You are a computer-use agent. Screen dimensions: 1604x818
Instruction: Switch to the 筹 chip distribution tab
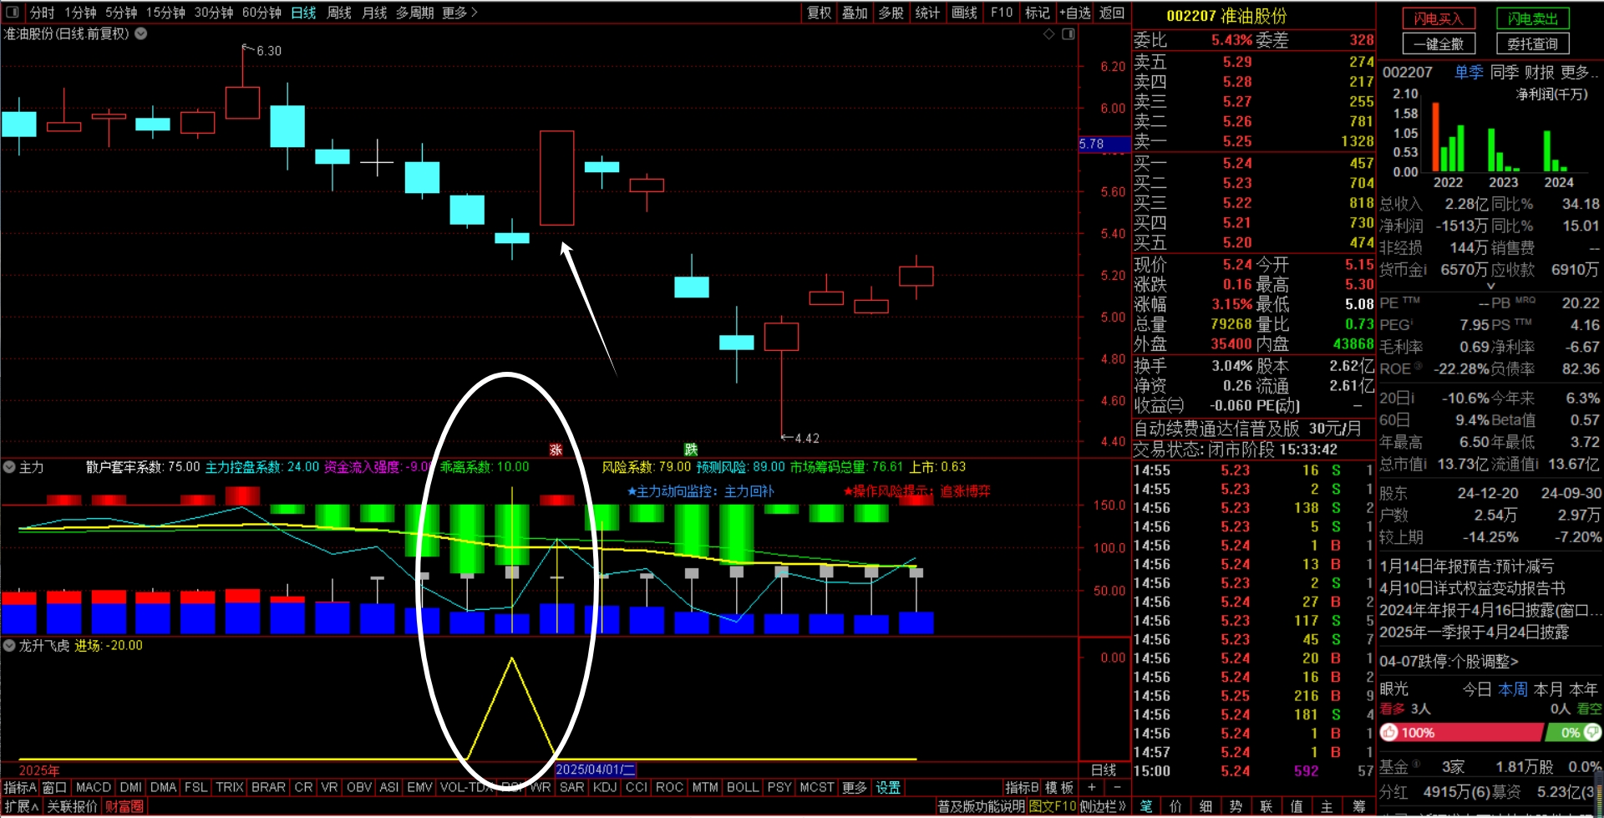coord(1359,806)
